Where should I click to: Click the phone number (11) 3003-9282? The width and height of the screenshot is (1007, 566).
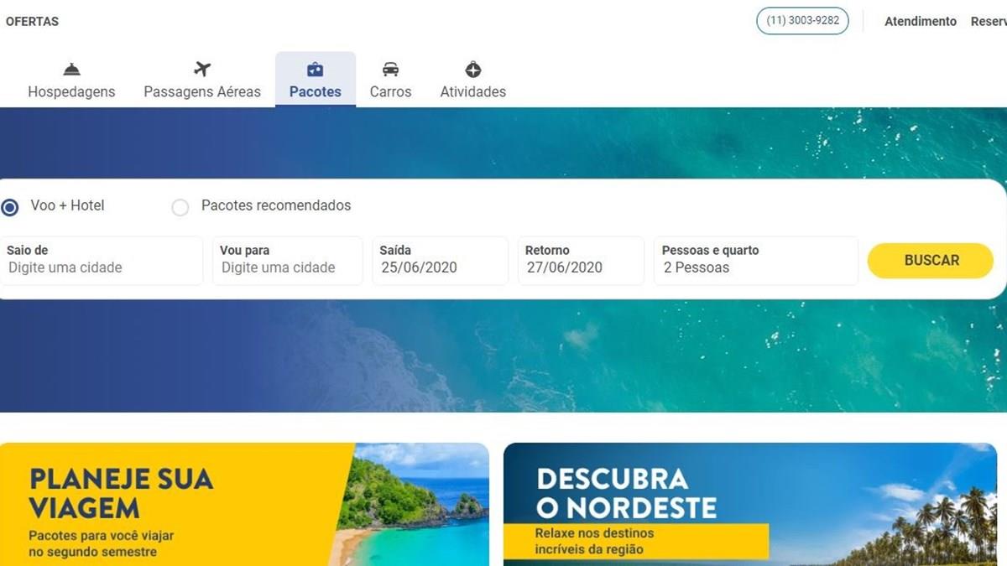click(x=803, y=21)
